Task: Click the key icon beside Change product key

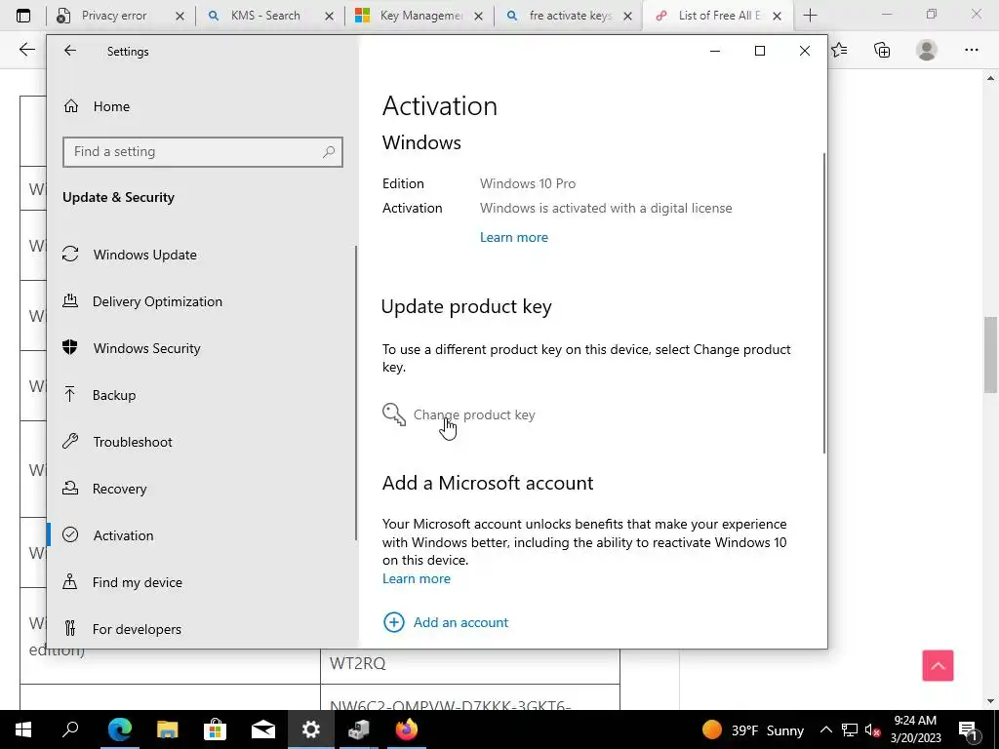Action: click(x=394, y=414)
